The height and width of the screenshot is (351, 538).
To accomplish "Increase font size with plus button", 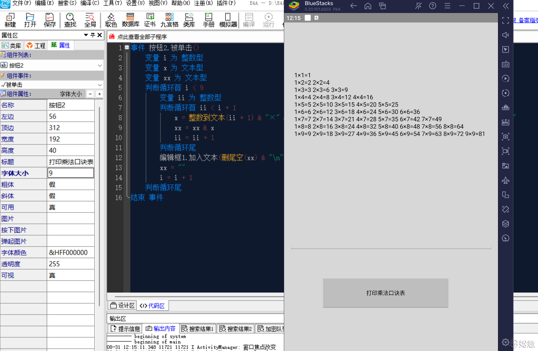I will 99,94.
